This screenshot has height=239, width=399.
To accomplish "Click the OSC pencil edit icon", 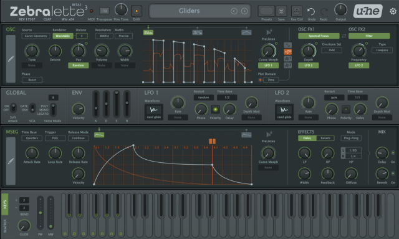I will click(x=11, y=59).
